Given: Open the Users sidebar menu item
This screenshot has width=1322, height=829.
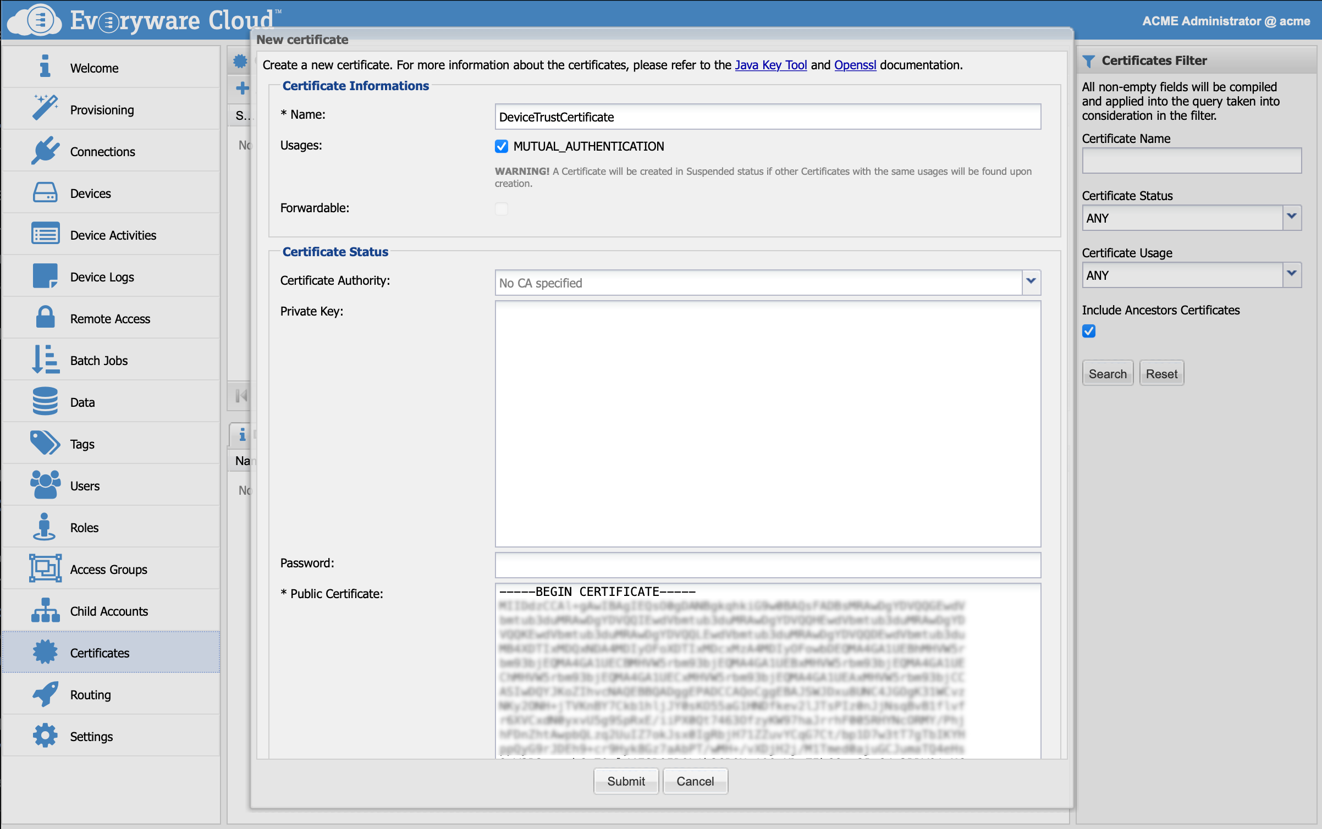Looking at the screenshot, I should click(x=85, y=486).
